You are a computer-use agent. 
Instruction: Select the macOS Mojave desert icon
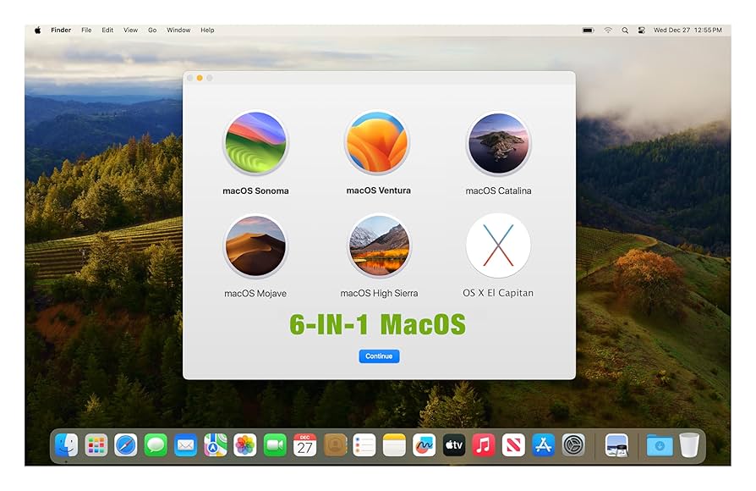(x=255, y=246)
